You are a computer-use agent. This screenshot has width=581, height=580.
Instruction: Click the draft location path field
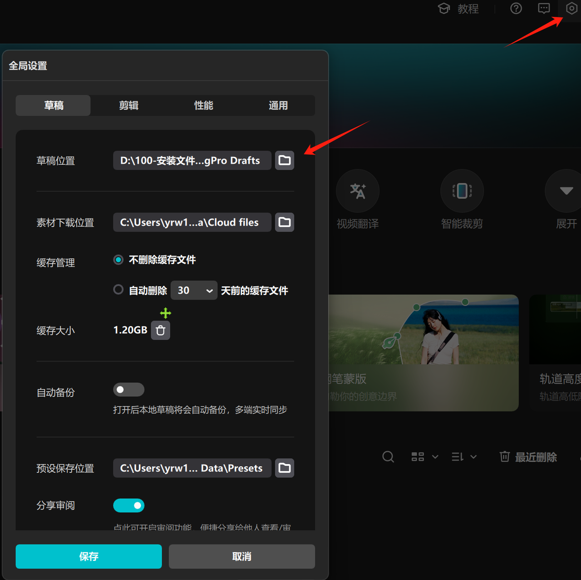click(192, 160)
